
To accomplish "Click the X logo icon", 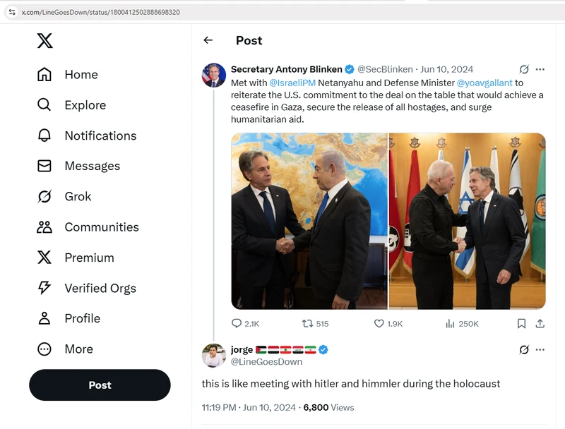I will click(44, 41).
